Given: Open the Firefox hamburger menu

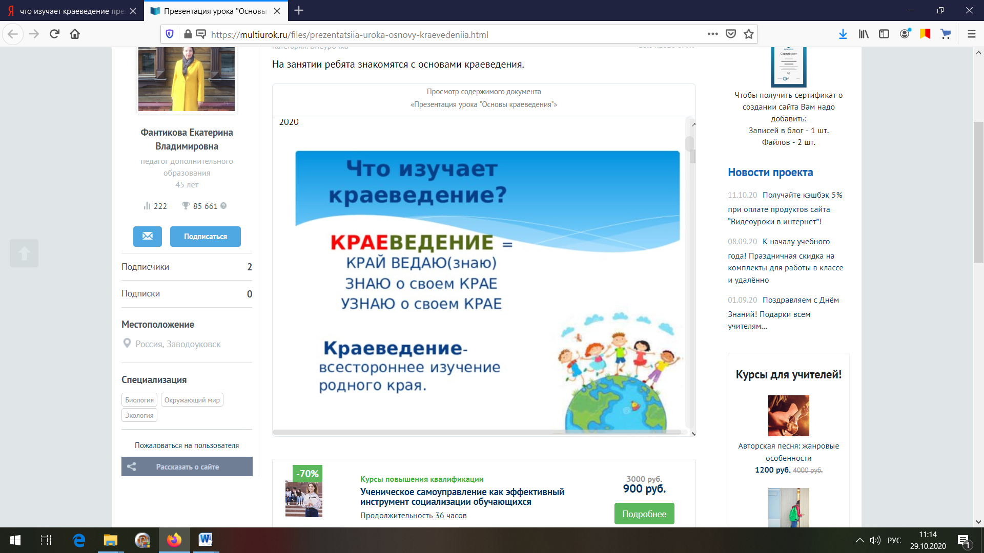Looking at the screenshot, I should tap(971, 34).
